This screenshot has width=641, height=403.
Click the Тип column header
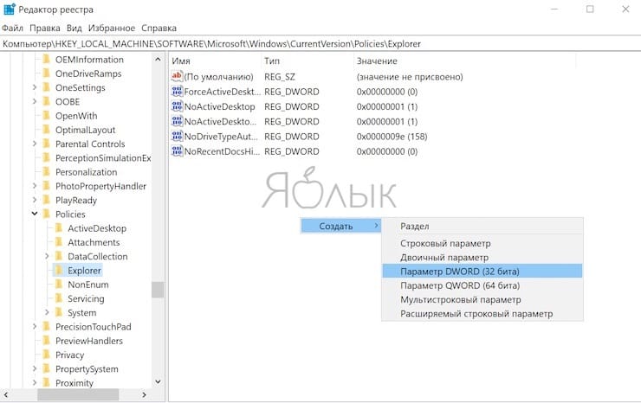pos(307,61)
